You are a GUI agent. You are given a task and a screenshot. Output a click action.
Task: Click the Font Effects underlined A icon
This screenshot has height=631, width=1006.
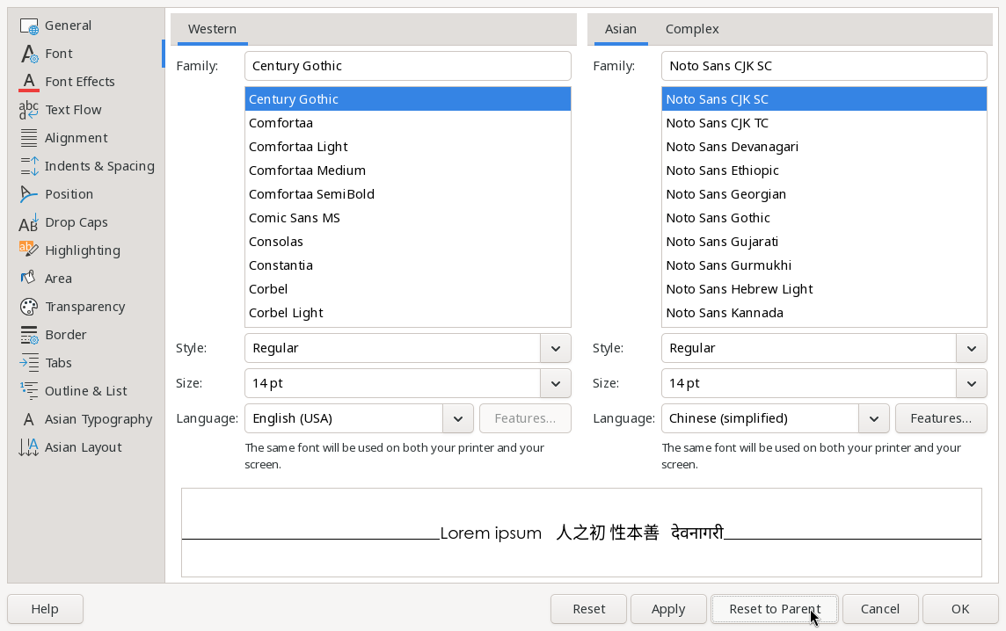(29, 82)
